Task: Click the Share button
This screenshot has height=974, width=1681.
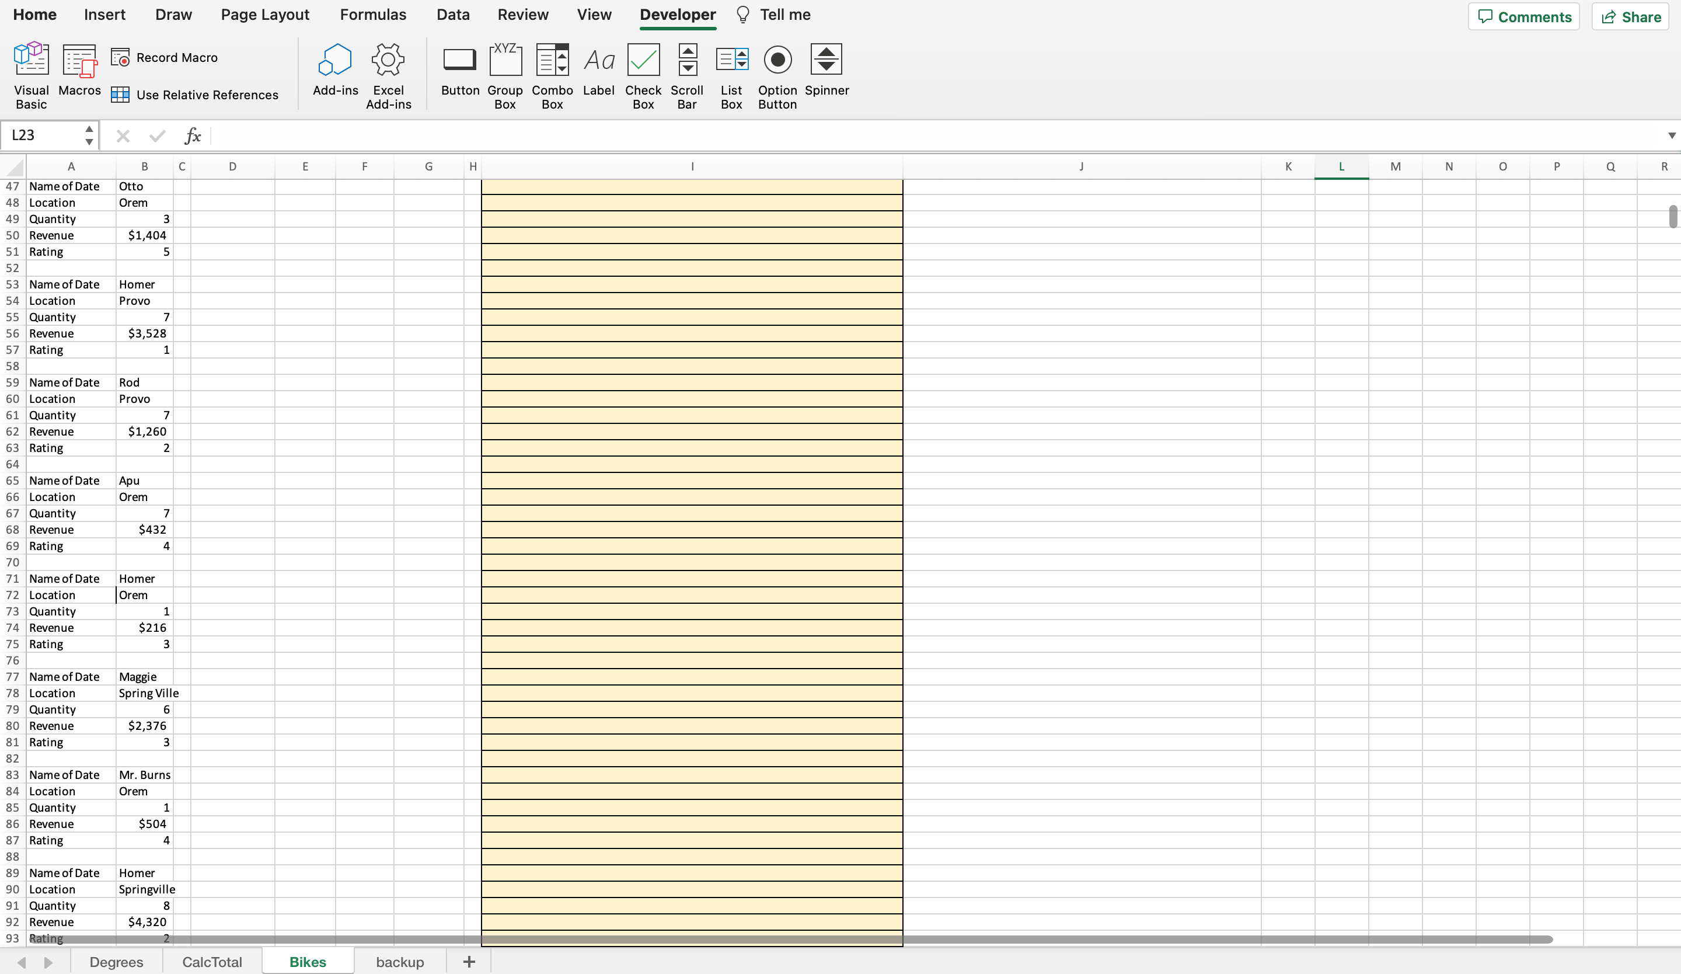Action: 1630,16
